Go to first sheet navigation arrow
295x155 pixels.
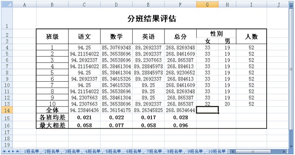4,151
